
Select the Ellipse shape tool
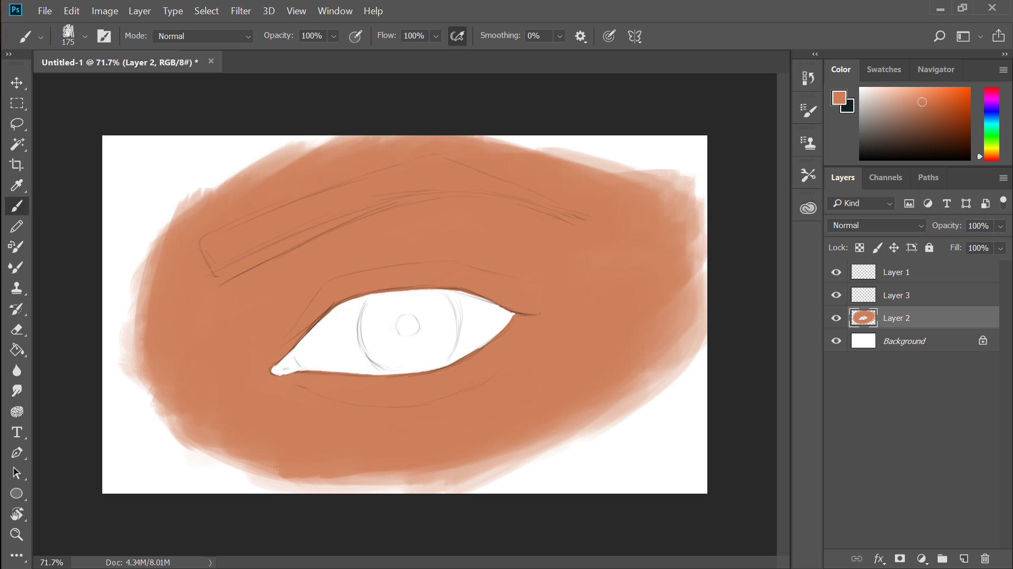click(16, 494)
